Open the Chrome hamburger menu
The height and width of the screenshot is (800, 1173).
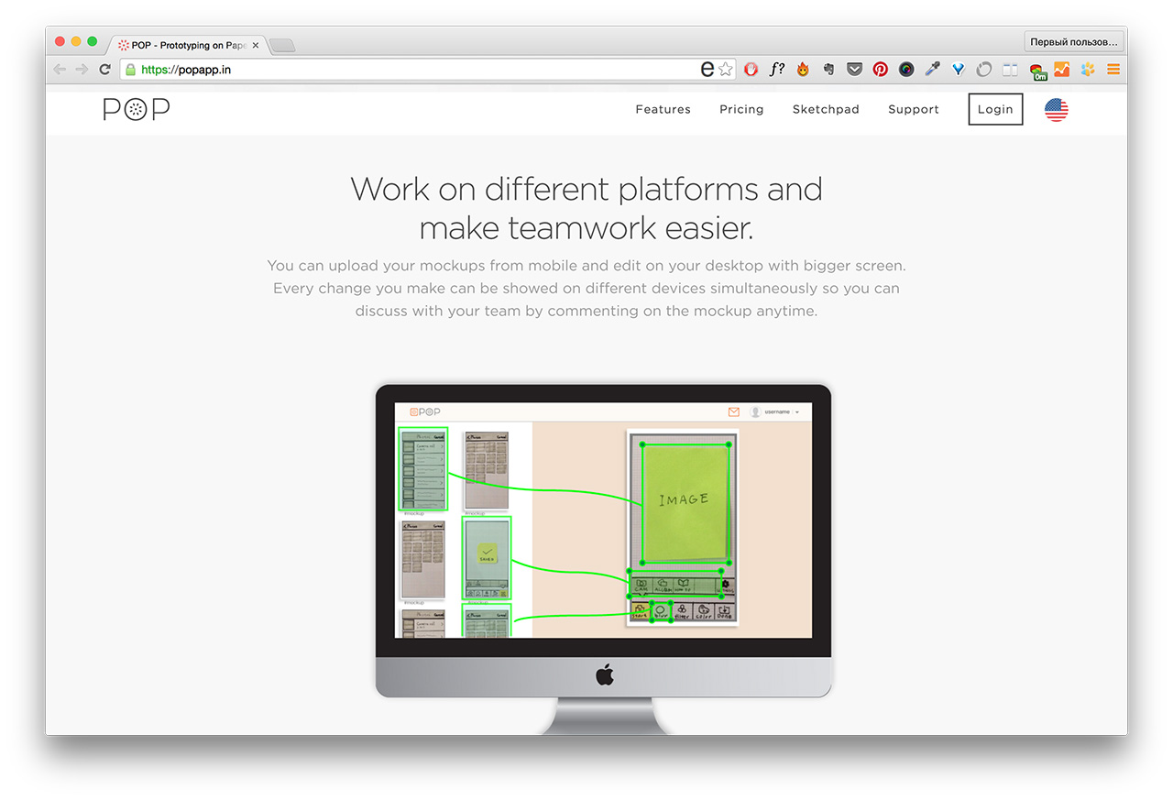tap(1113, 69)
